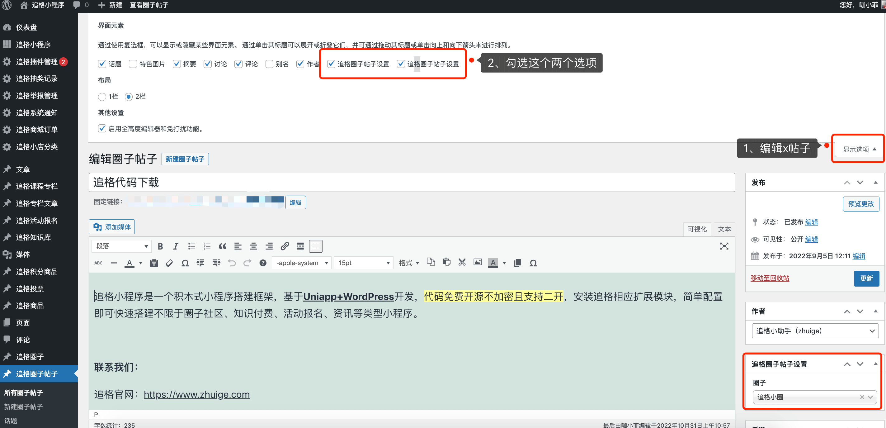This screenshot has height=428, width=886.
Task: Toggle bold formatting in editor toolbar
Action: 160,246
